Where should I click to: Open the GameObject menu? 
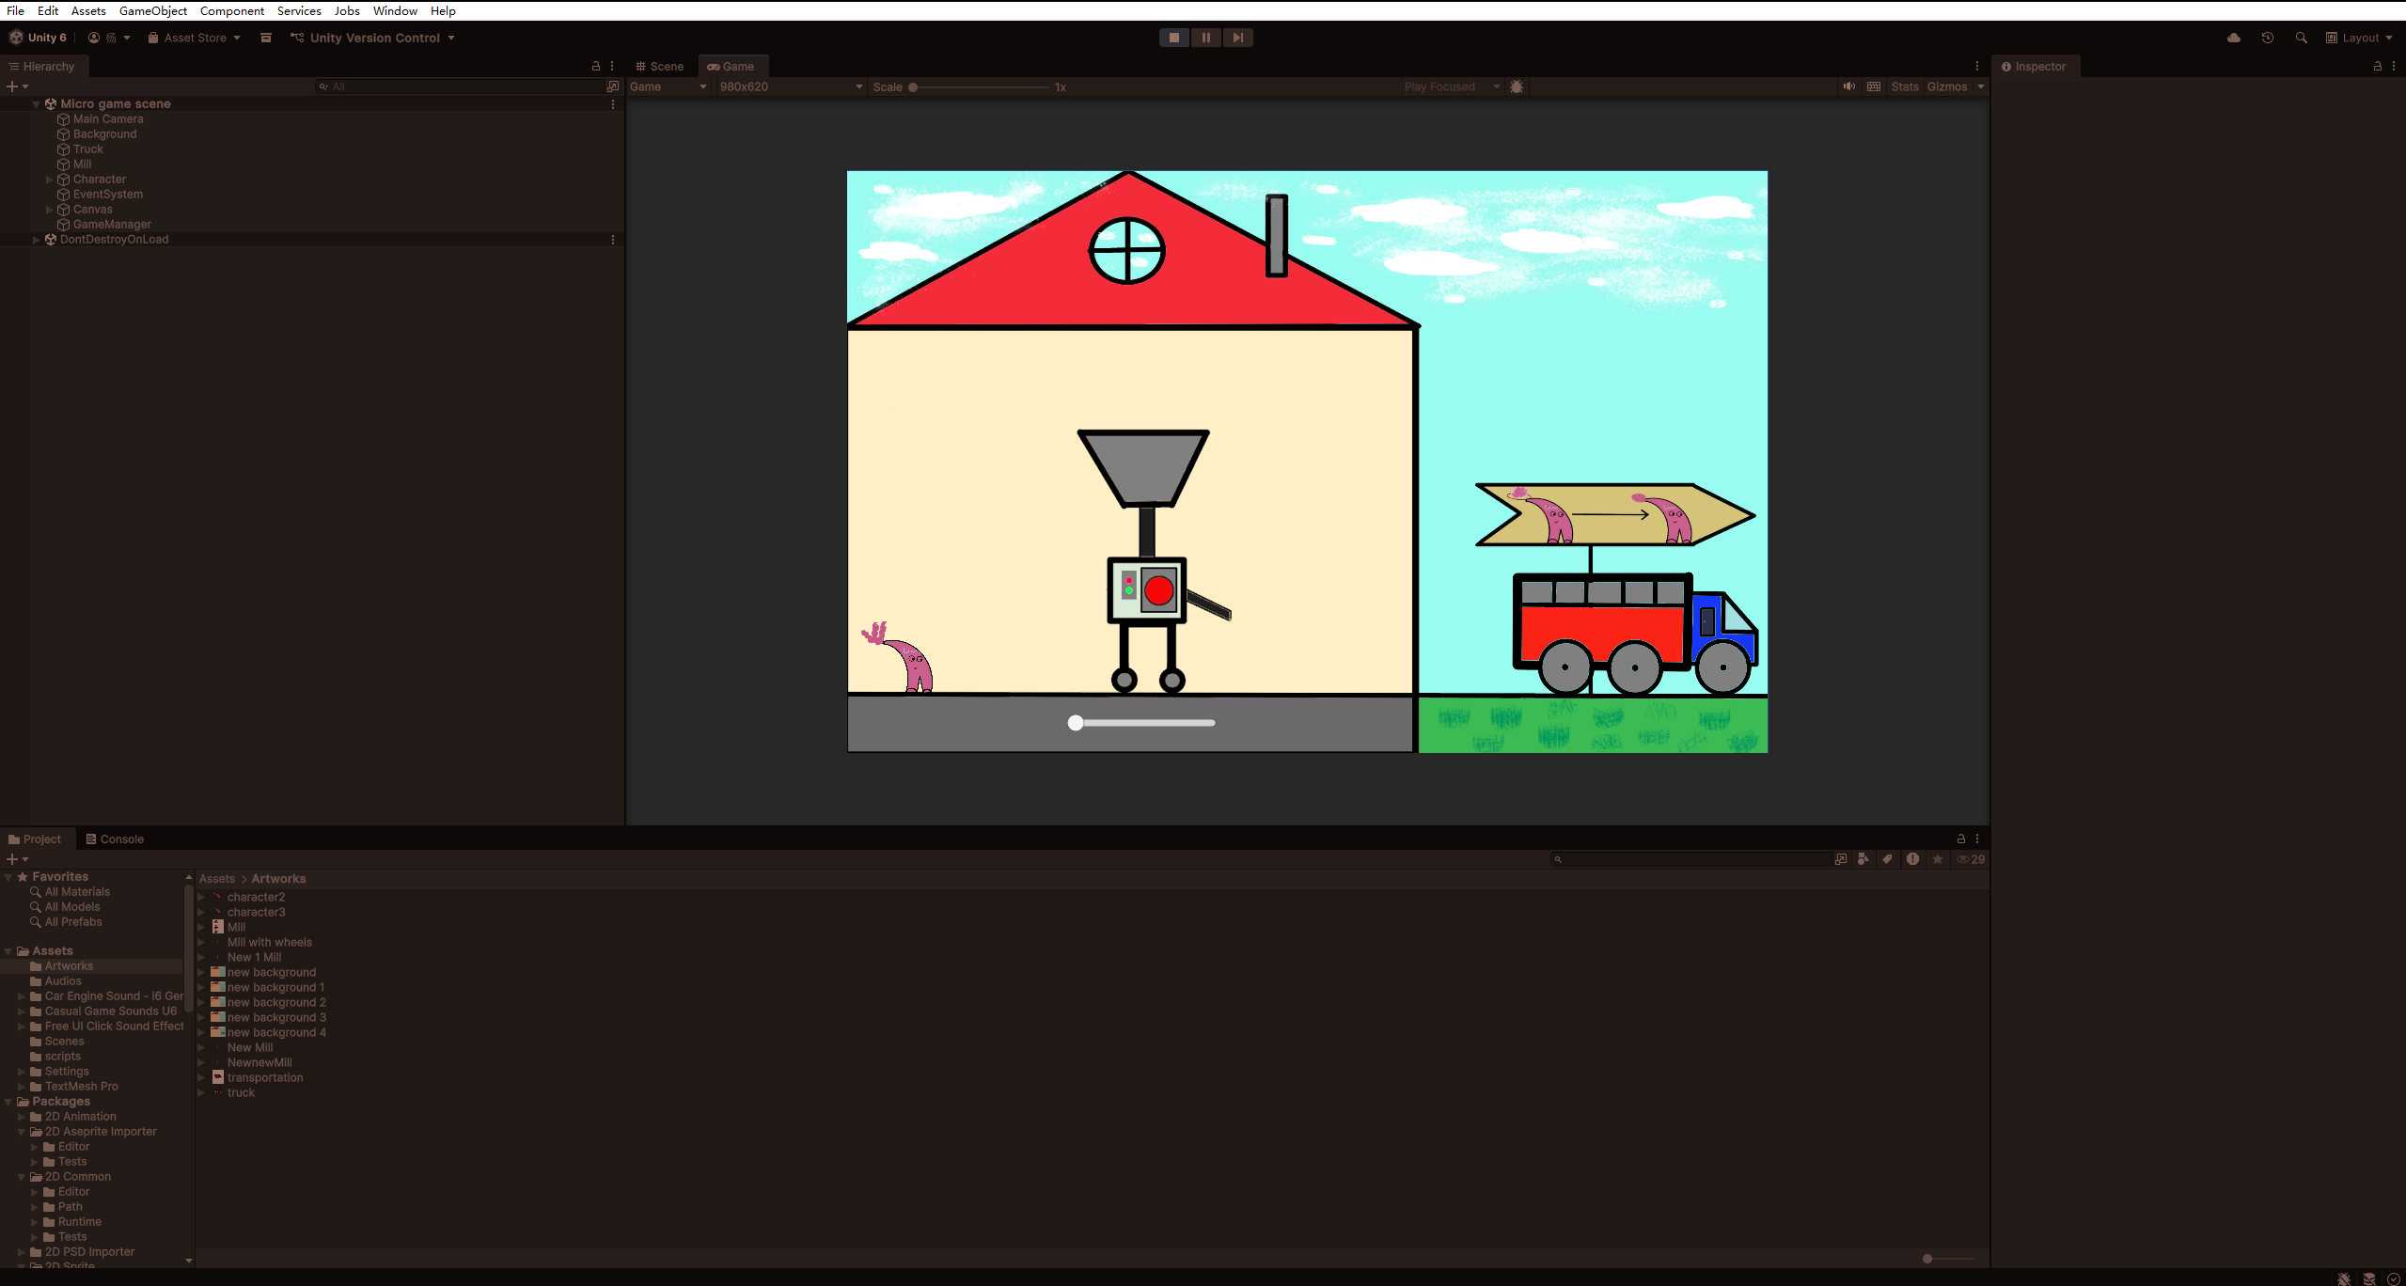[x=152, y=11]
